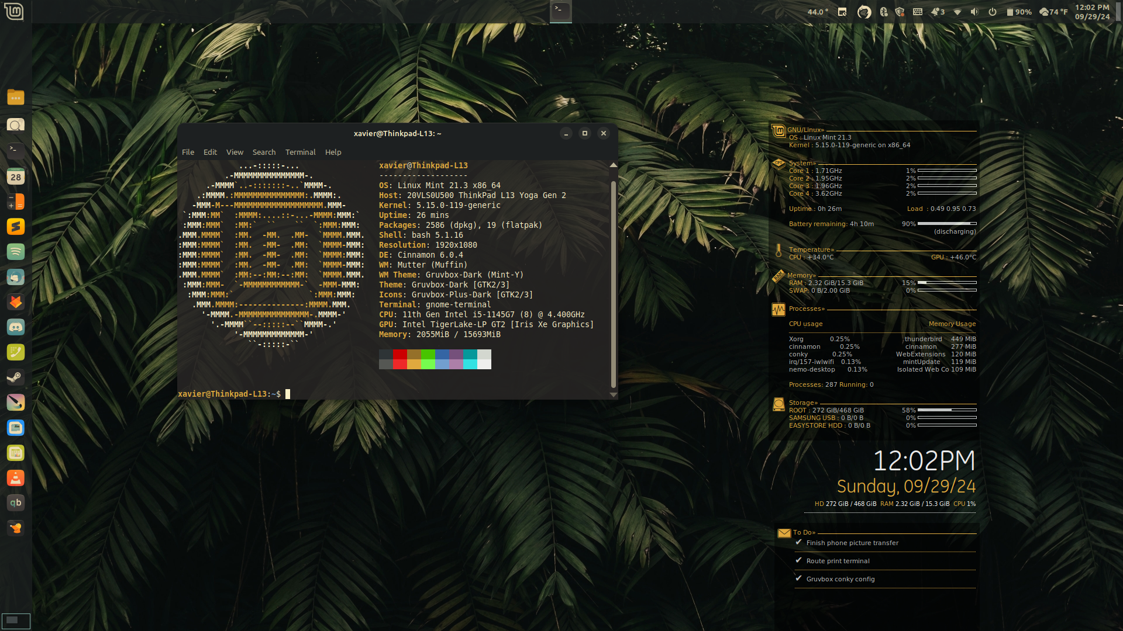Open qBittorrent from the dock

16,503
